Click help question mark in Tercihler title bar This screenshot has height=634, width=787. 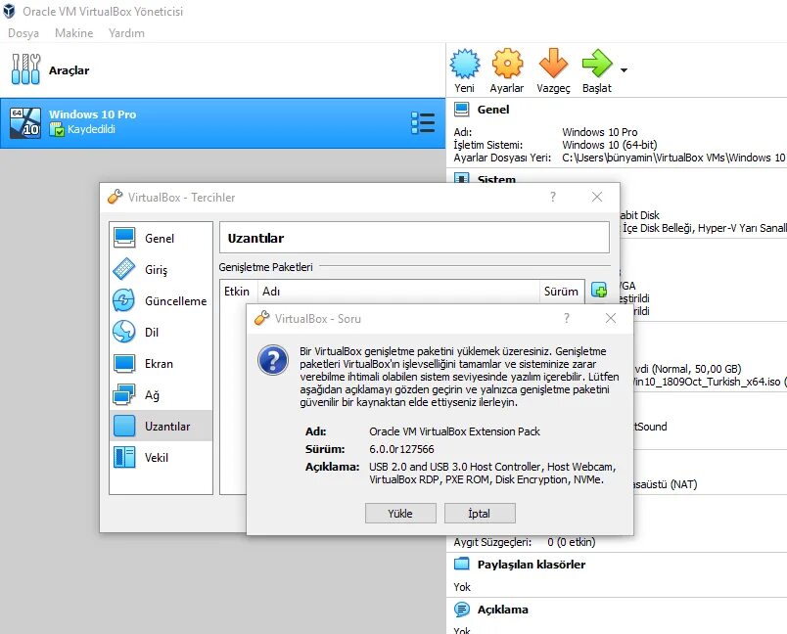[553, 197]
